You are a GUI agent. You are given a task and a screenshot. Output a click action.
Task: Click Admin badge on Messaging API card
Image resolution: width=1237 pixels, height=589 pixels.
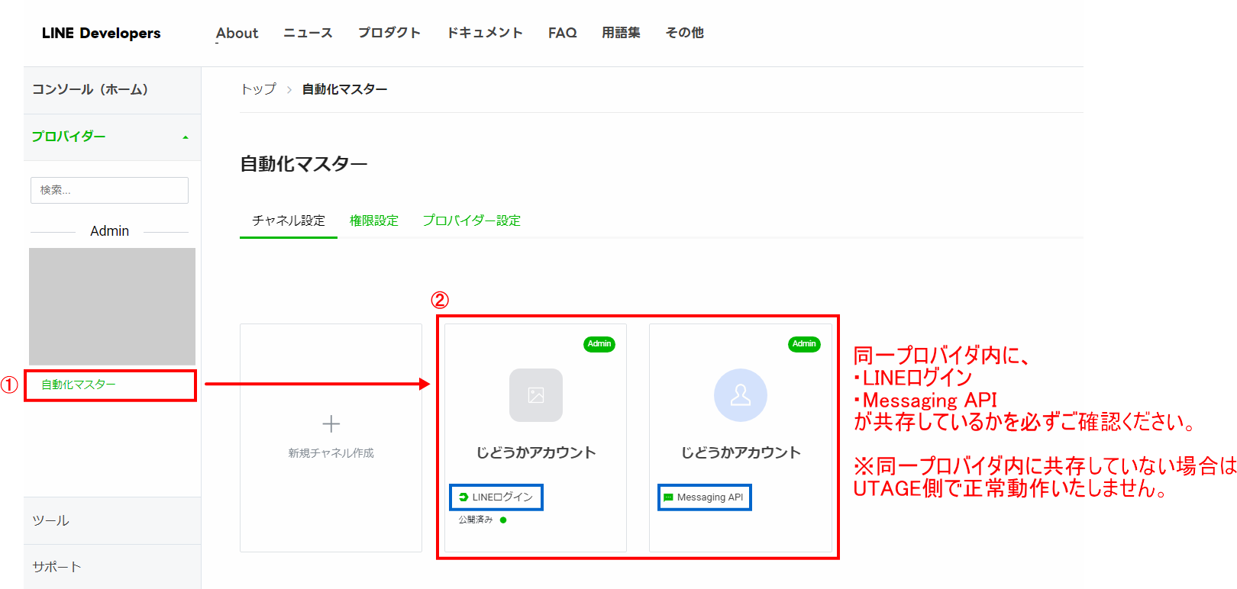804,344
